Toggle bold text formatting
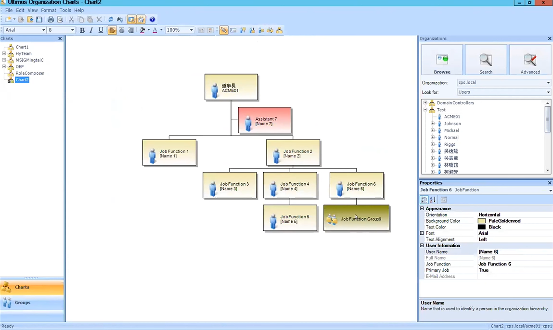 tap(82, 30)
